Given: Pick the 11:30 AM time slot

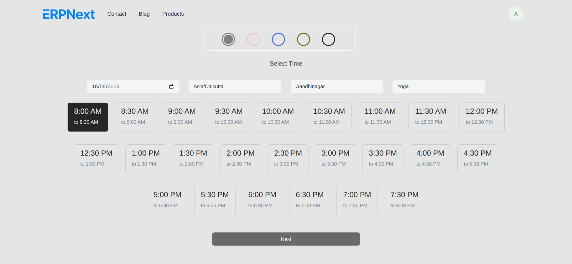Looking at the screenshot, I should point(431,117).
